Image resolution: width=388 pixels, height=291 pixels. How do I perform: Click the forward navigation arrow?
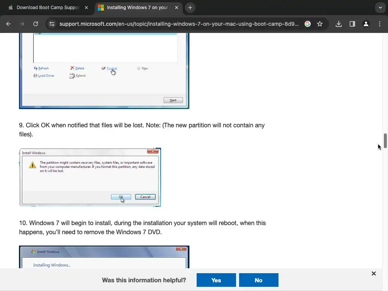(x=22, y=24)
